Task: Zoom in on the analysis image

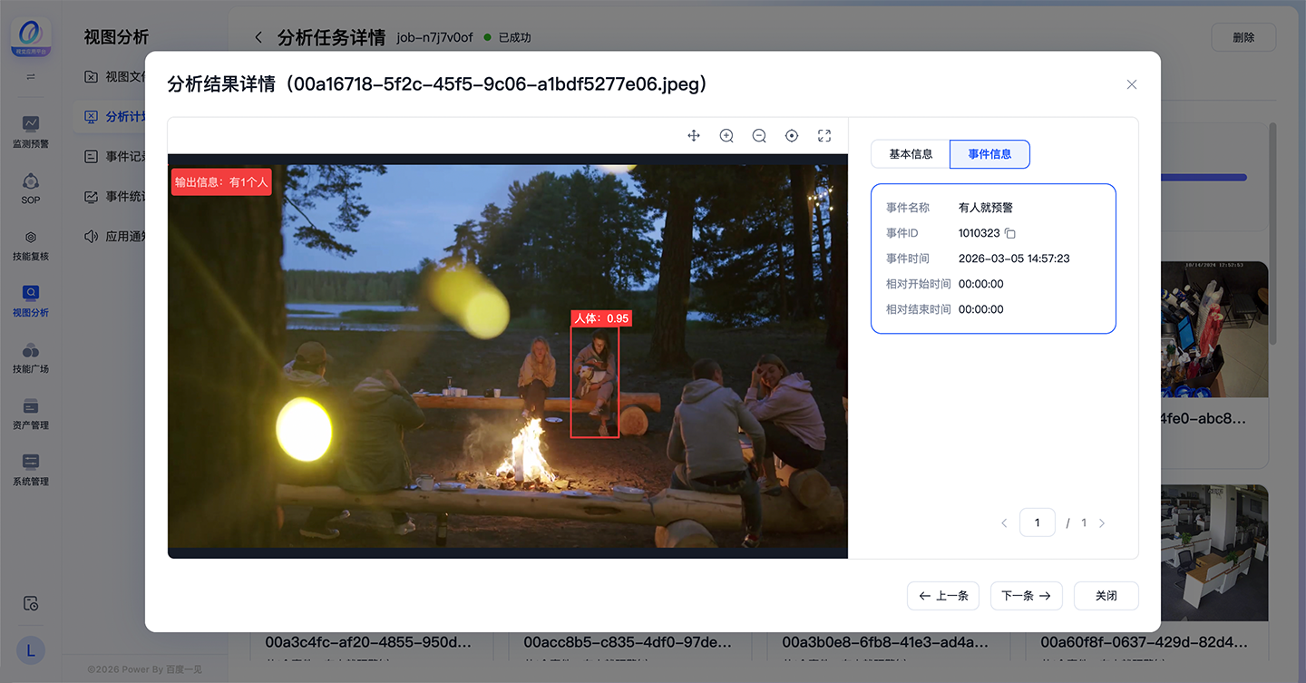Action: [x=726, y=136]
